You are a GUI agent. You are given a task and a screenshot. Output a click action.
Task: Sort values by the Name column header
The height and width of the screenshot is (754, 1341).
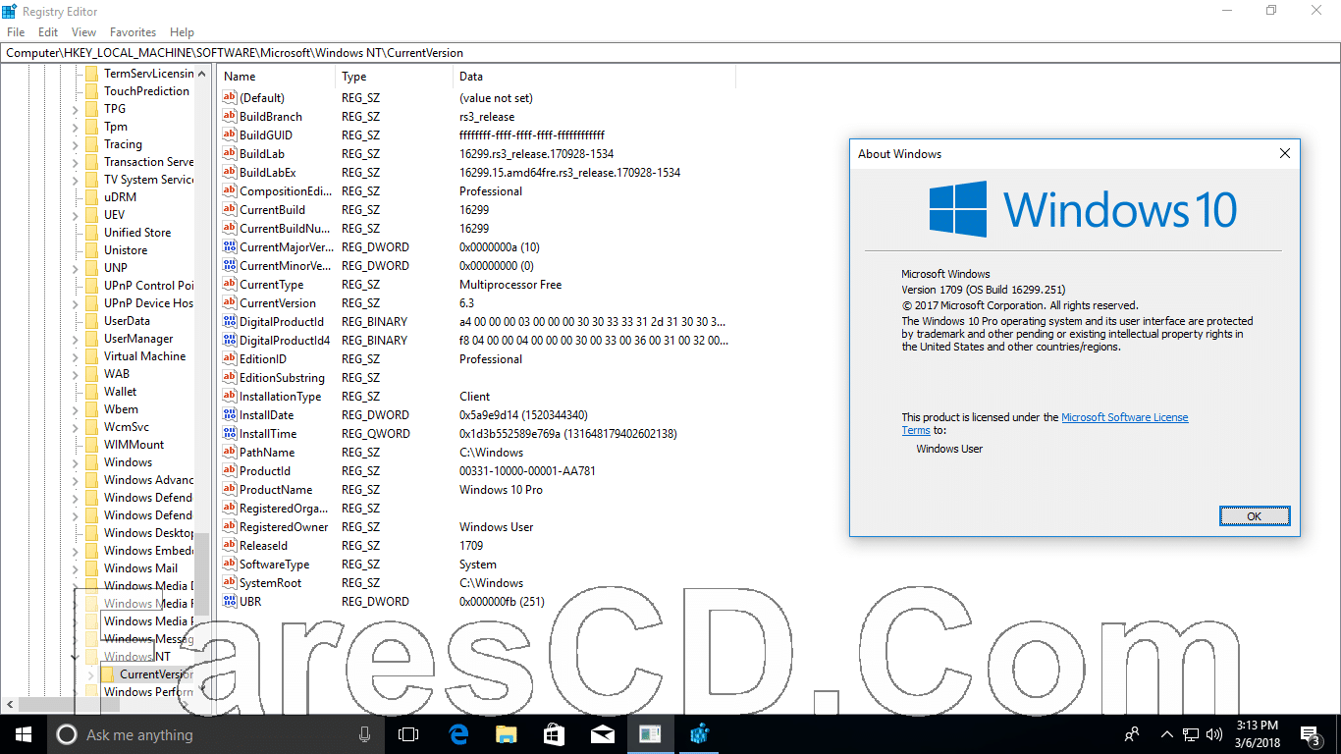[278, 77]
